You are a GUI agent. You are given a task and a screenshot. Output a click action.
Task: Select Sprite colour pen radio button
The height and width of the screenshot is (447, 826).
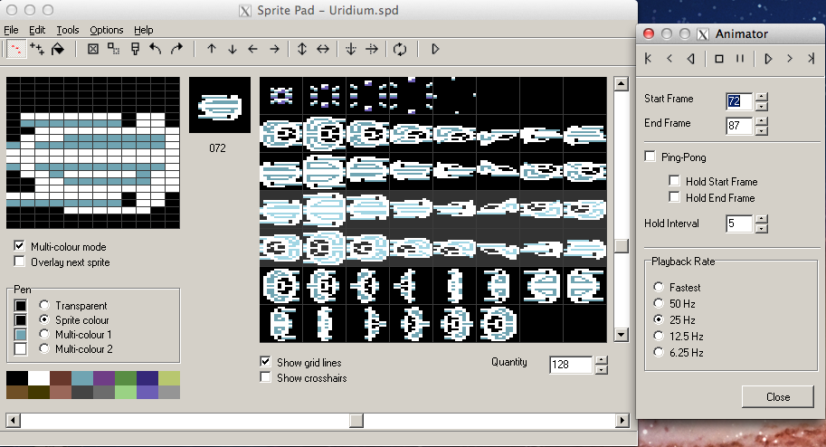click(44, 319)
